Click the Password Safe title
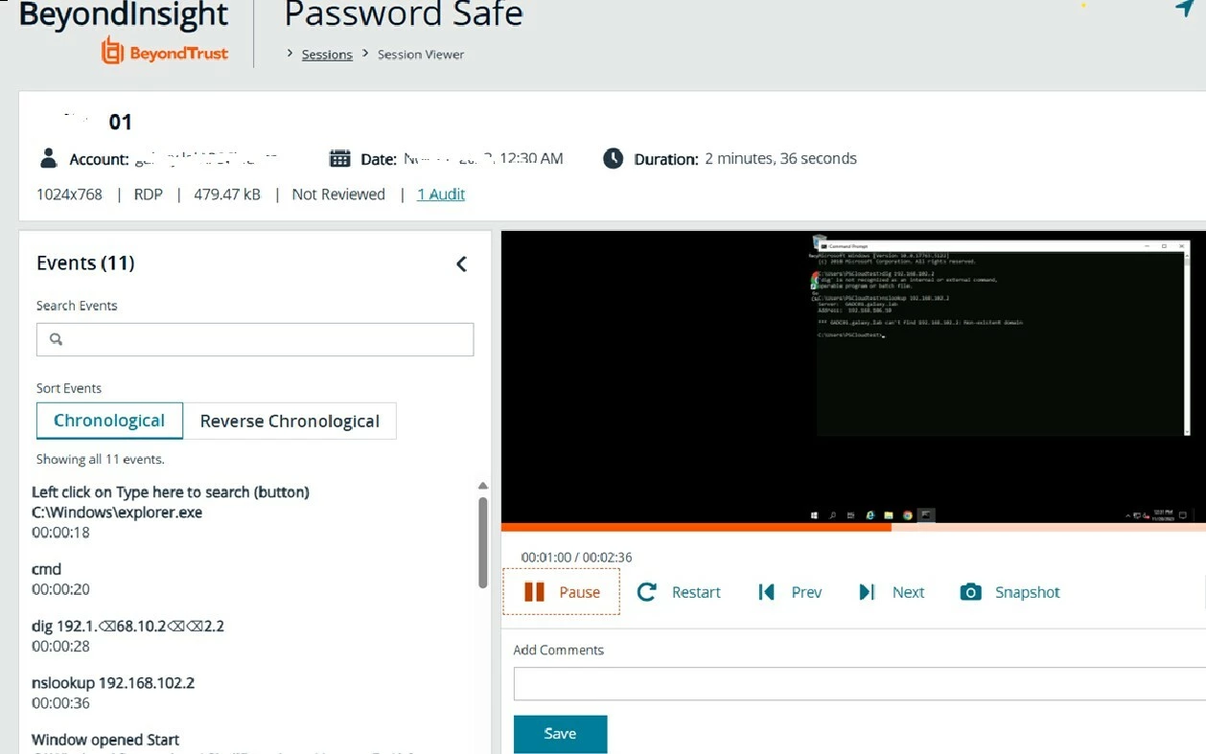The width and height of the screenshot is (1206, 754). (x=404, y=14)
